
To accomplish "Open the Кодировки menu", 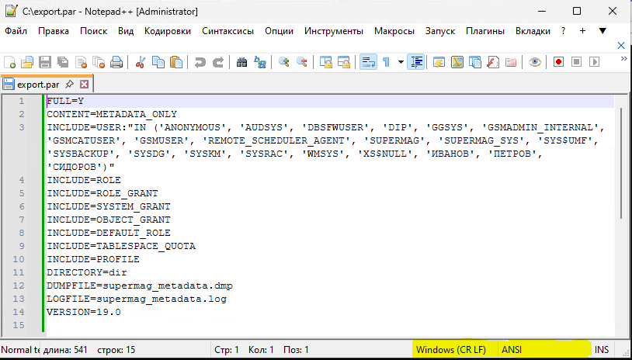I will tap(167, 31).
